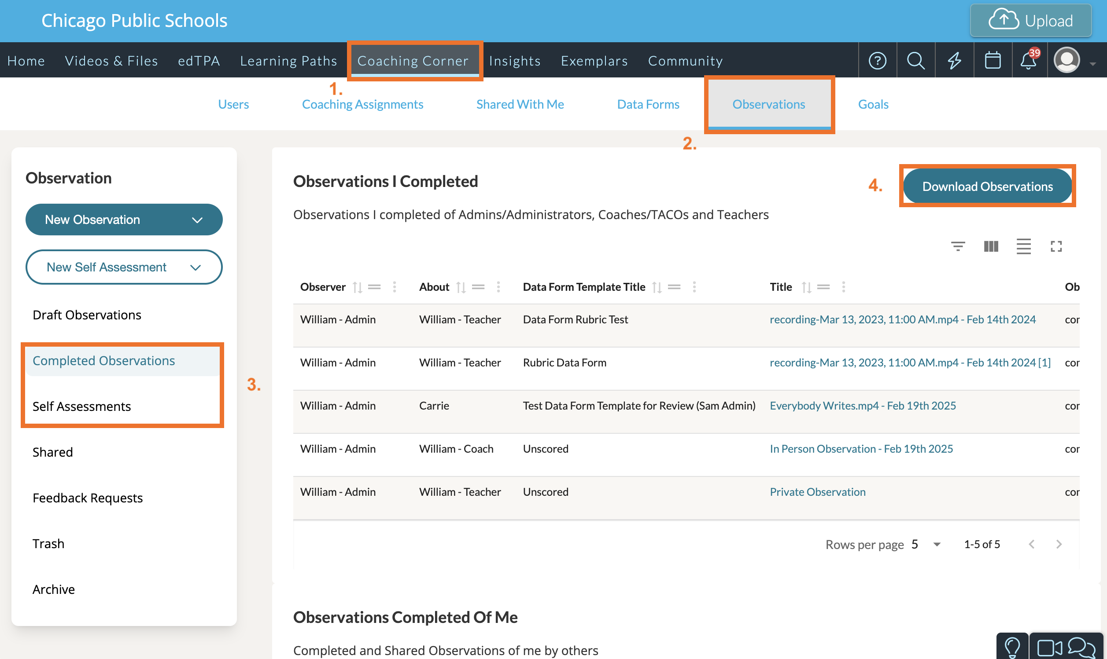Sort table by Observer column
The width and height of the screenshot is (1107, 659).
tap(357, 287)
